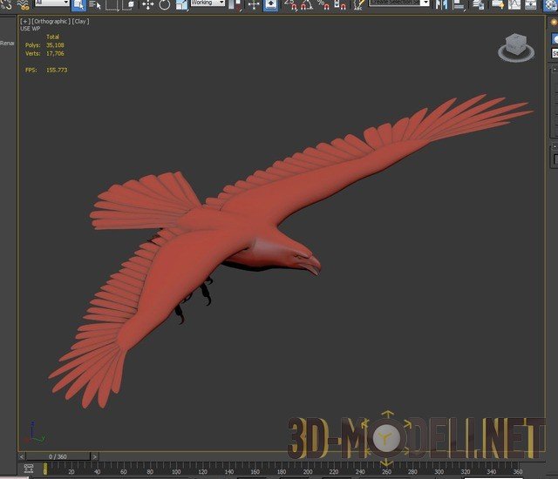558x479 pixels.
Task: Click the Clay shading label
Action: click(x=80, y=20)
